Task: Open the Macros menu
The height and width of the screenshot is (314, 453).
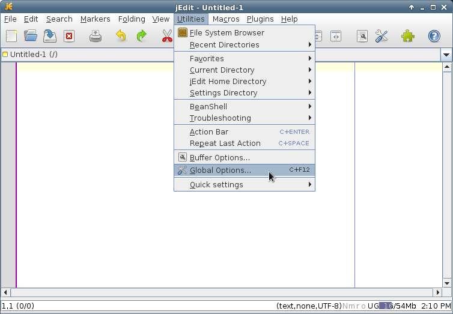Action: point(226,19)
